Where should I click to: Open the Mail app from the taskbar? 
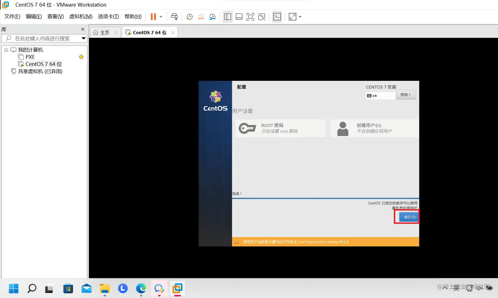(x=86, y=289)
